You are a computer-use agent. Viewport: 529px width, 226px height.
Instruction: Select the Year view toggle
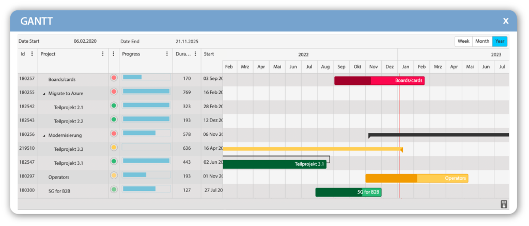(500, 41)
